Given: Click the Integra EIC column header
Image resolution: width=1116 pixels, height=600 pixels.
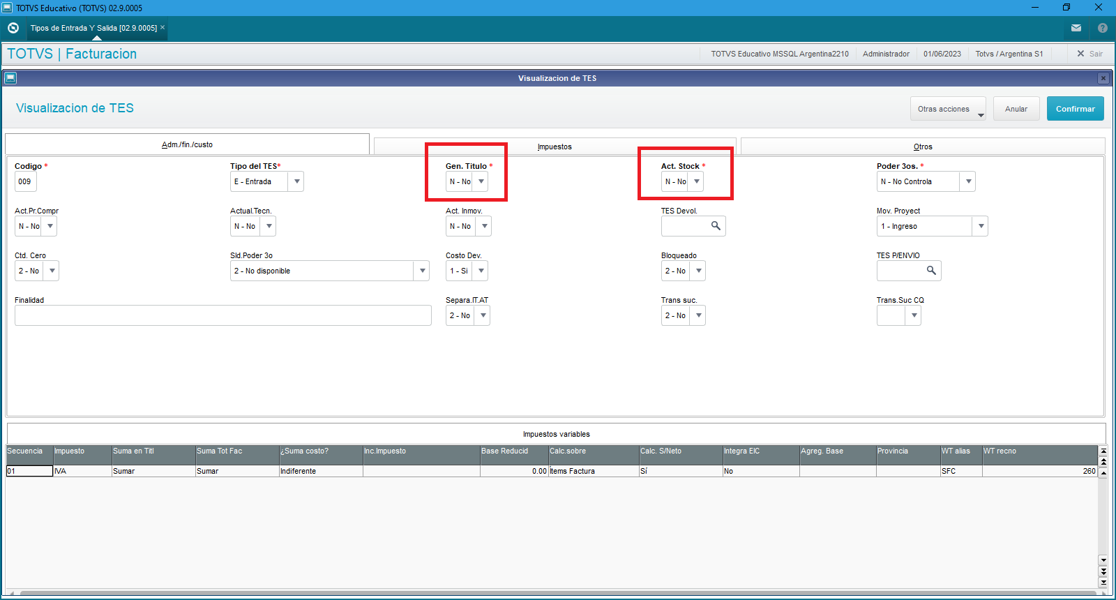Looking at the screenshot, I should coord(762,455).
